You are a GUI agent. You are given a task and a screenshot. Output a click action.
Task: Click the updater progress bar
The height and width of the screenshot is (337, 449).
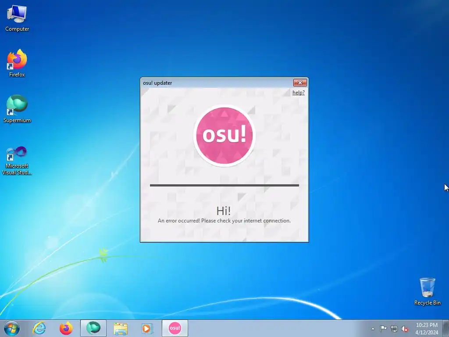point(224,186)
